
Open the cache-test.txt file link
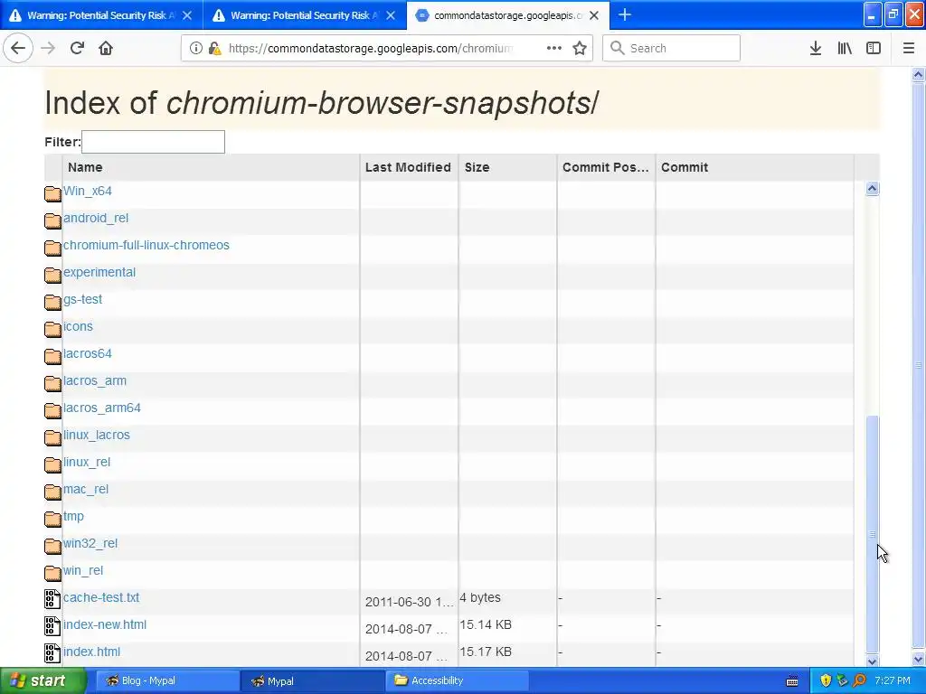click(101, 598)
